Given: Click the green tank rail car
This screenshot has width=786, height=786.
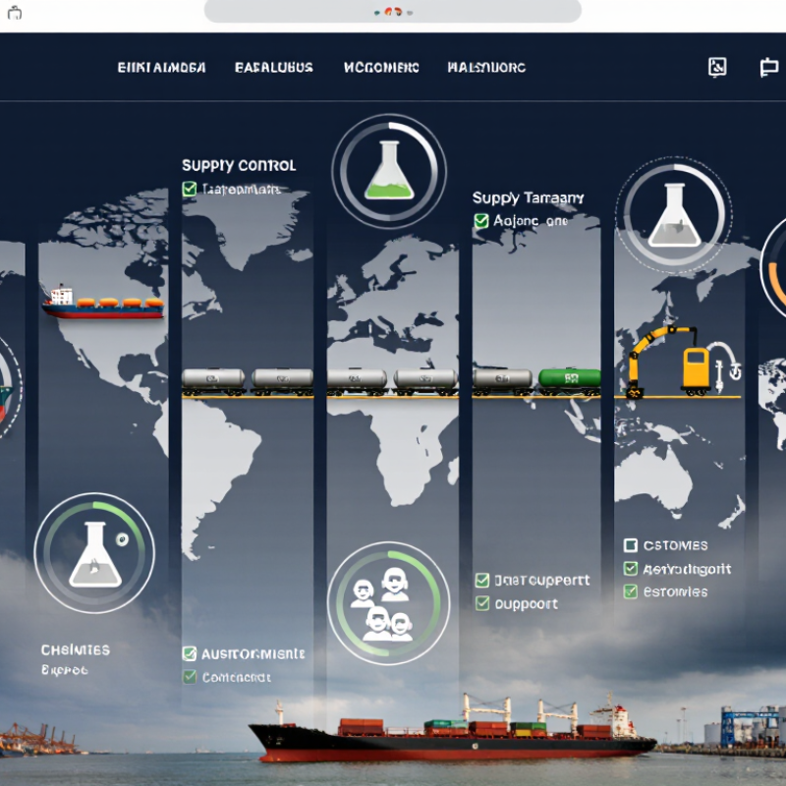Looking at the screenshot, I should tap(570, 382).
